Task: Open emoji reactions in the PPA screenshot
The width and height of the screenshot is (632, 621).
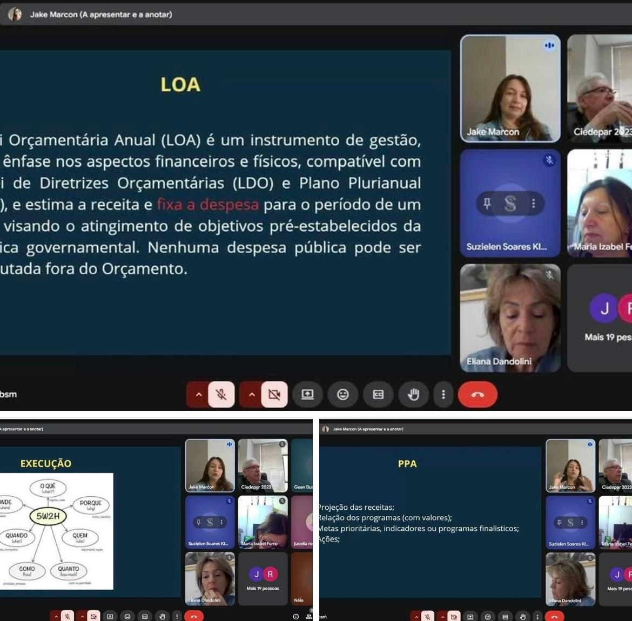Action: [x=488, y=616]
